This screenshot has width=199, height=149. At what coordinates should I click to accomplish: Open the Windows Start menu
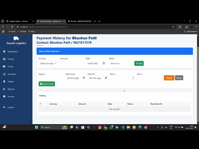(37, 127)
